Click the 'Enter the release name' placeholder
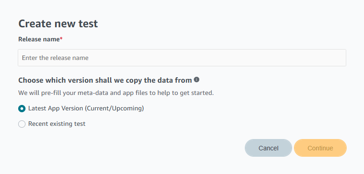 [x=55, y=58]
